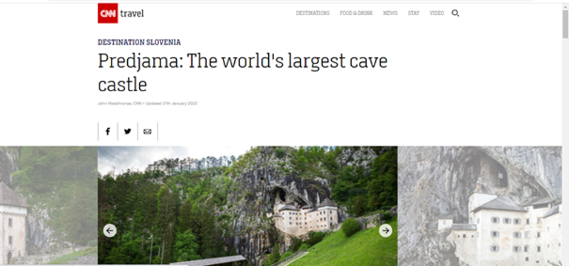Share article by email envelope icon
This screenshot has height=266, width=569.
coord(147,132)
